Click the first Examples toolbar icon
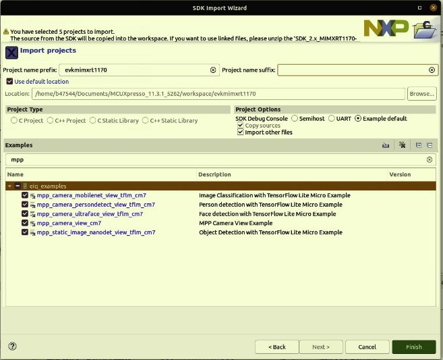Screen dimensions: 443x360 386,145
